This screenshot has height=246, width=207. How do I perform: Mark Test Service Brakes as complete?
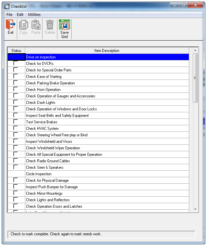point(16,122)
